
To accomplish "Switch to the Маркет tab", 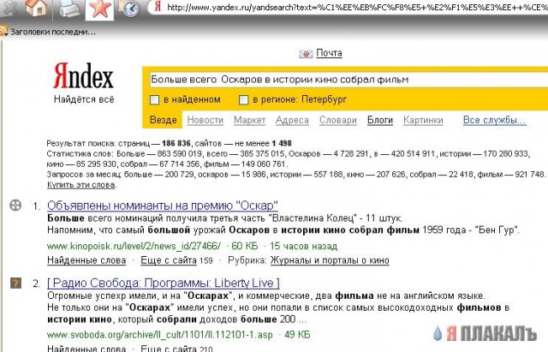I will pos(249,120).
